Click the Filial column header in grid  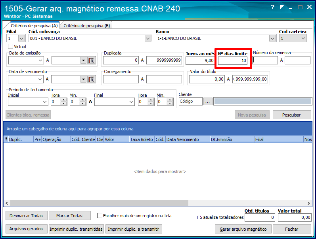tap(279, 139)
